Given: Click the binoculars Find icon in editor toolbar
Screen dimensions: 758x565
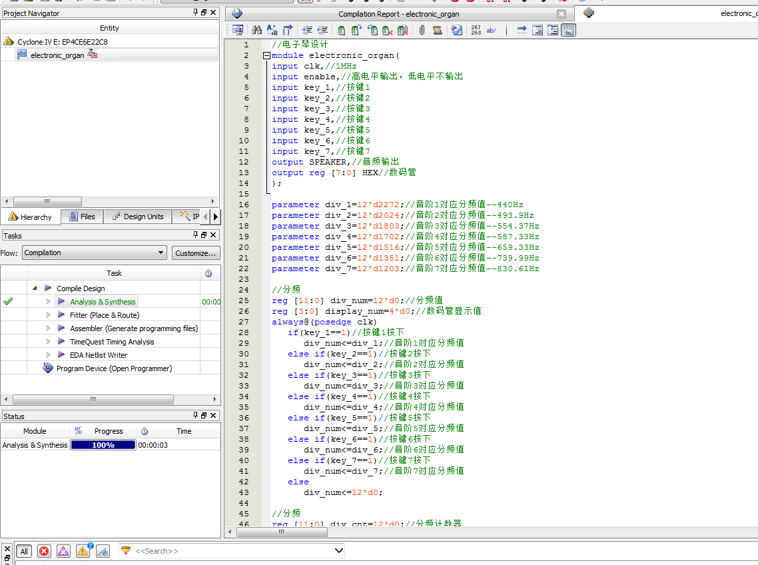Looking at the screenshot, I should 256,30.
